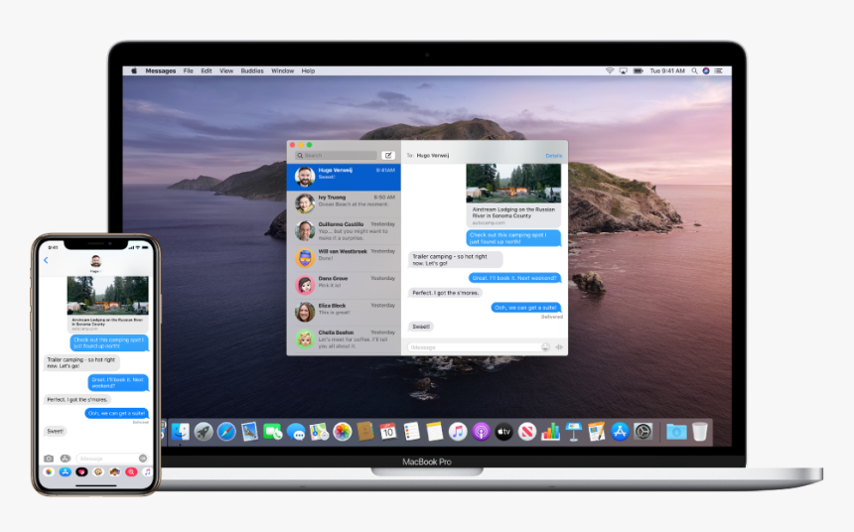Open Safari compass icon in dock
854x532 pixels.
coord(226,432)
